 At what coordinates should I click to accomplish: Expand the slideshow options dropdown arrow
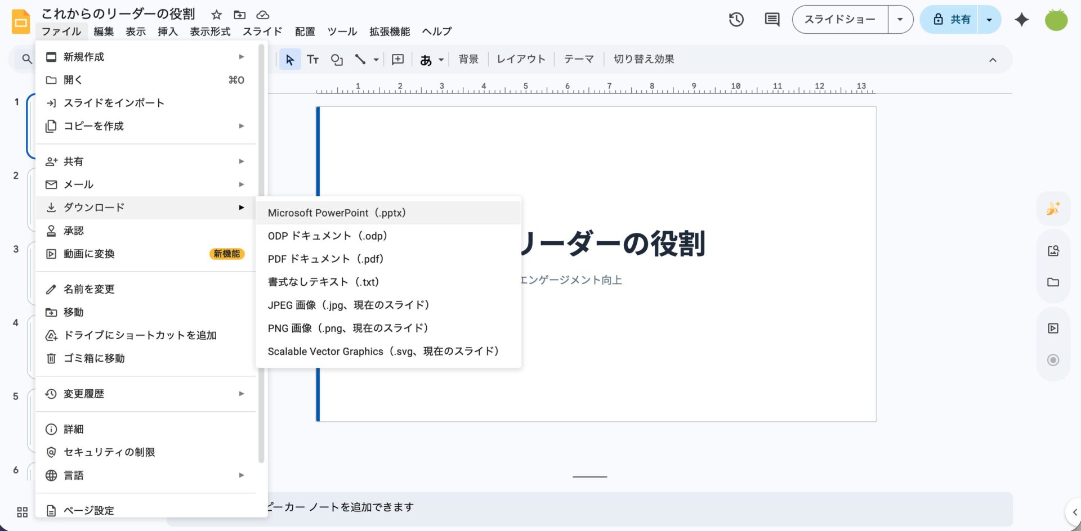(900, 20)
